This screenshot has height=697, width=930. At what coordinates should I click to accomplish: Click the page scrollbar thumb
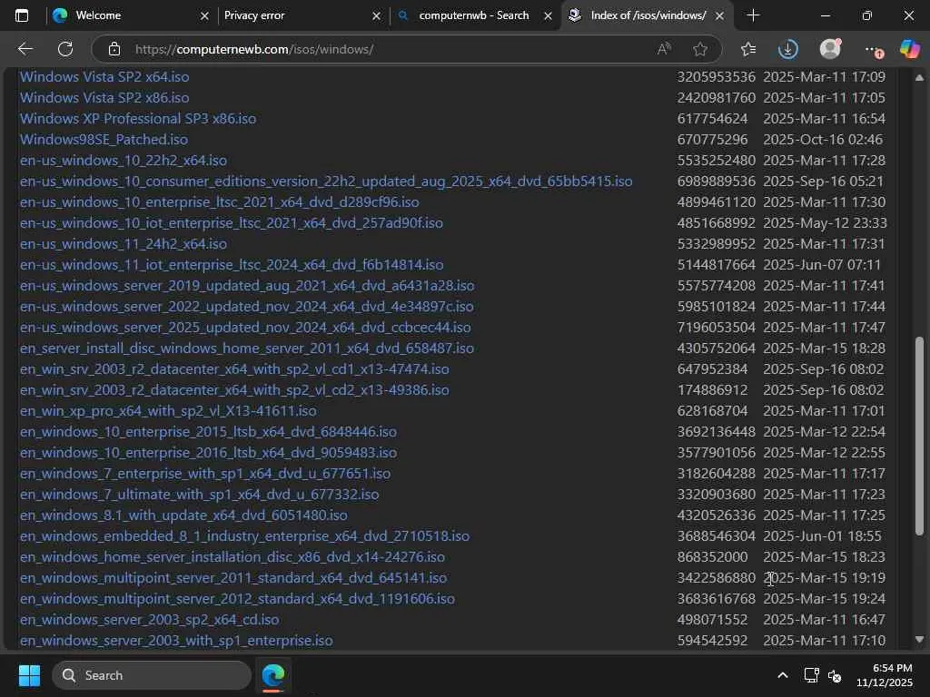(919, 437)
